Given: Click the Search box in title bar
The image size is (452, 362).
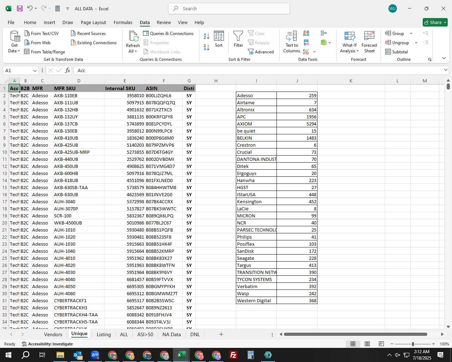Looking at the screenshot, I should pyautogui.click(x=229, y=8).
